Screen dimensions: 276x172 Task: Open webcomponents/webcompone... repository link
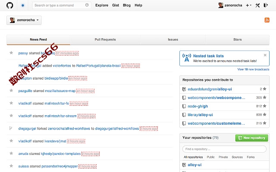[x=216, y=98]
